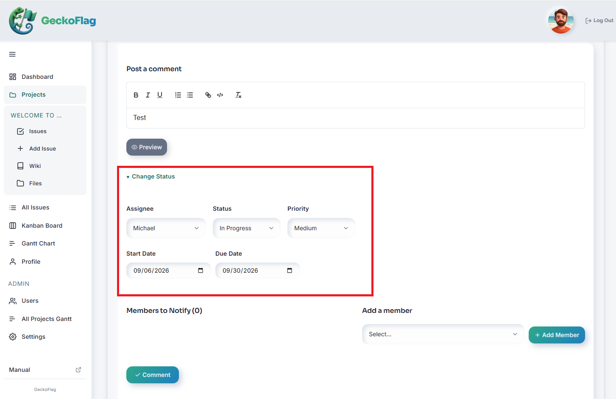Open All Issues list
Viewport: 616px width, 399px height.
point(45,207)
